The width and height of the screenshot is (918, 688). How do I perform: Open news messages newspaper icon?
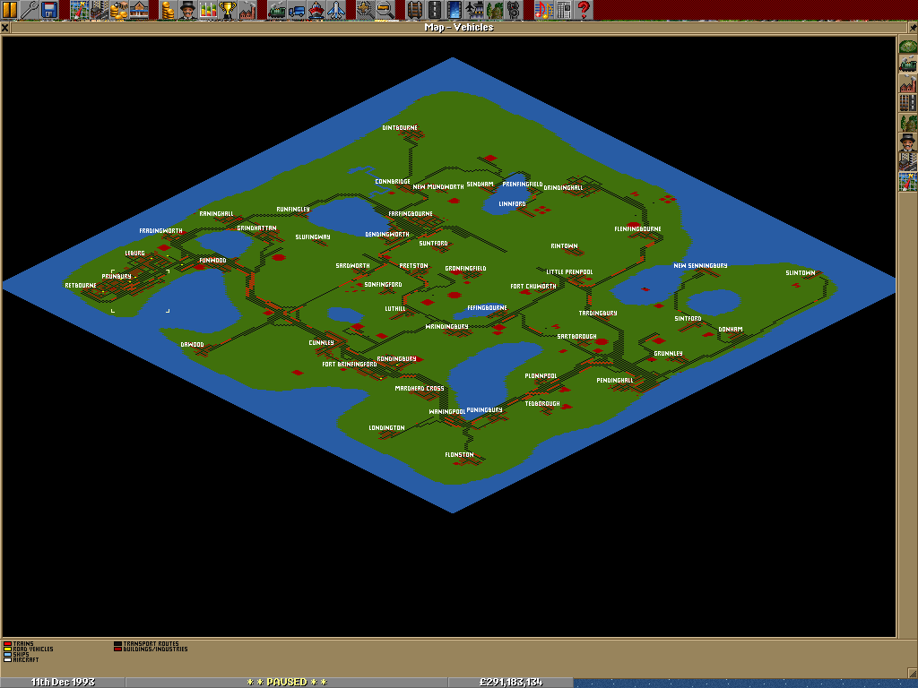point(564,10)
